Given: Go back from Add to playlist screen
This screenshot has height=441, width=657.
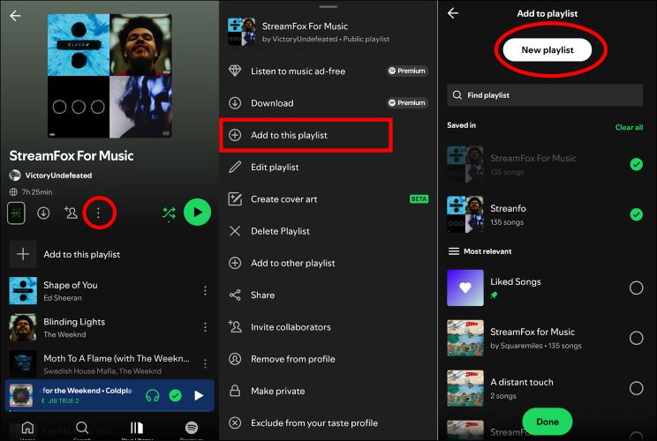Looking at the screenshot, I should 453,13.
